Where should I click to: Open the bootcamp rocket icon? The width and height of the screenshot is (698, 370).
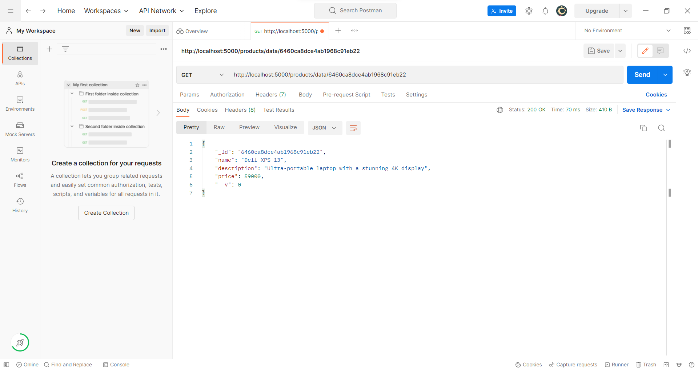point(20,342)
